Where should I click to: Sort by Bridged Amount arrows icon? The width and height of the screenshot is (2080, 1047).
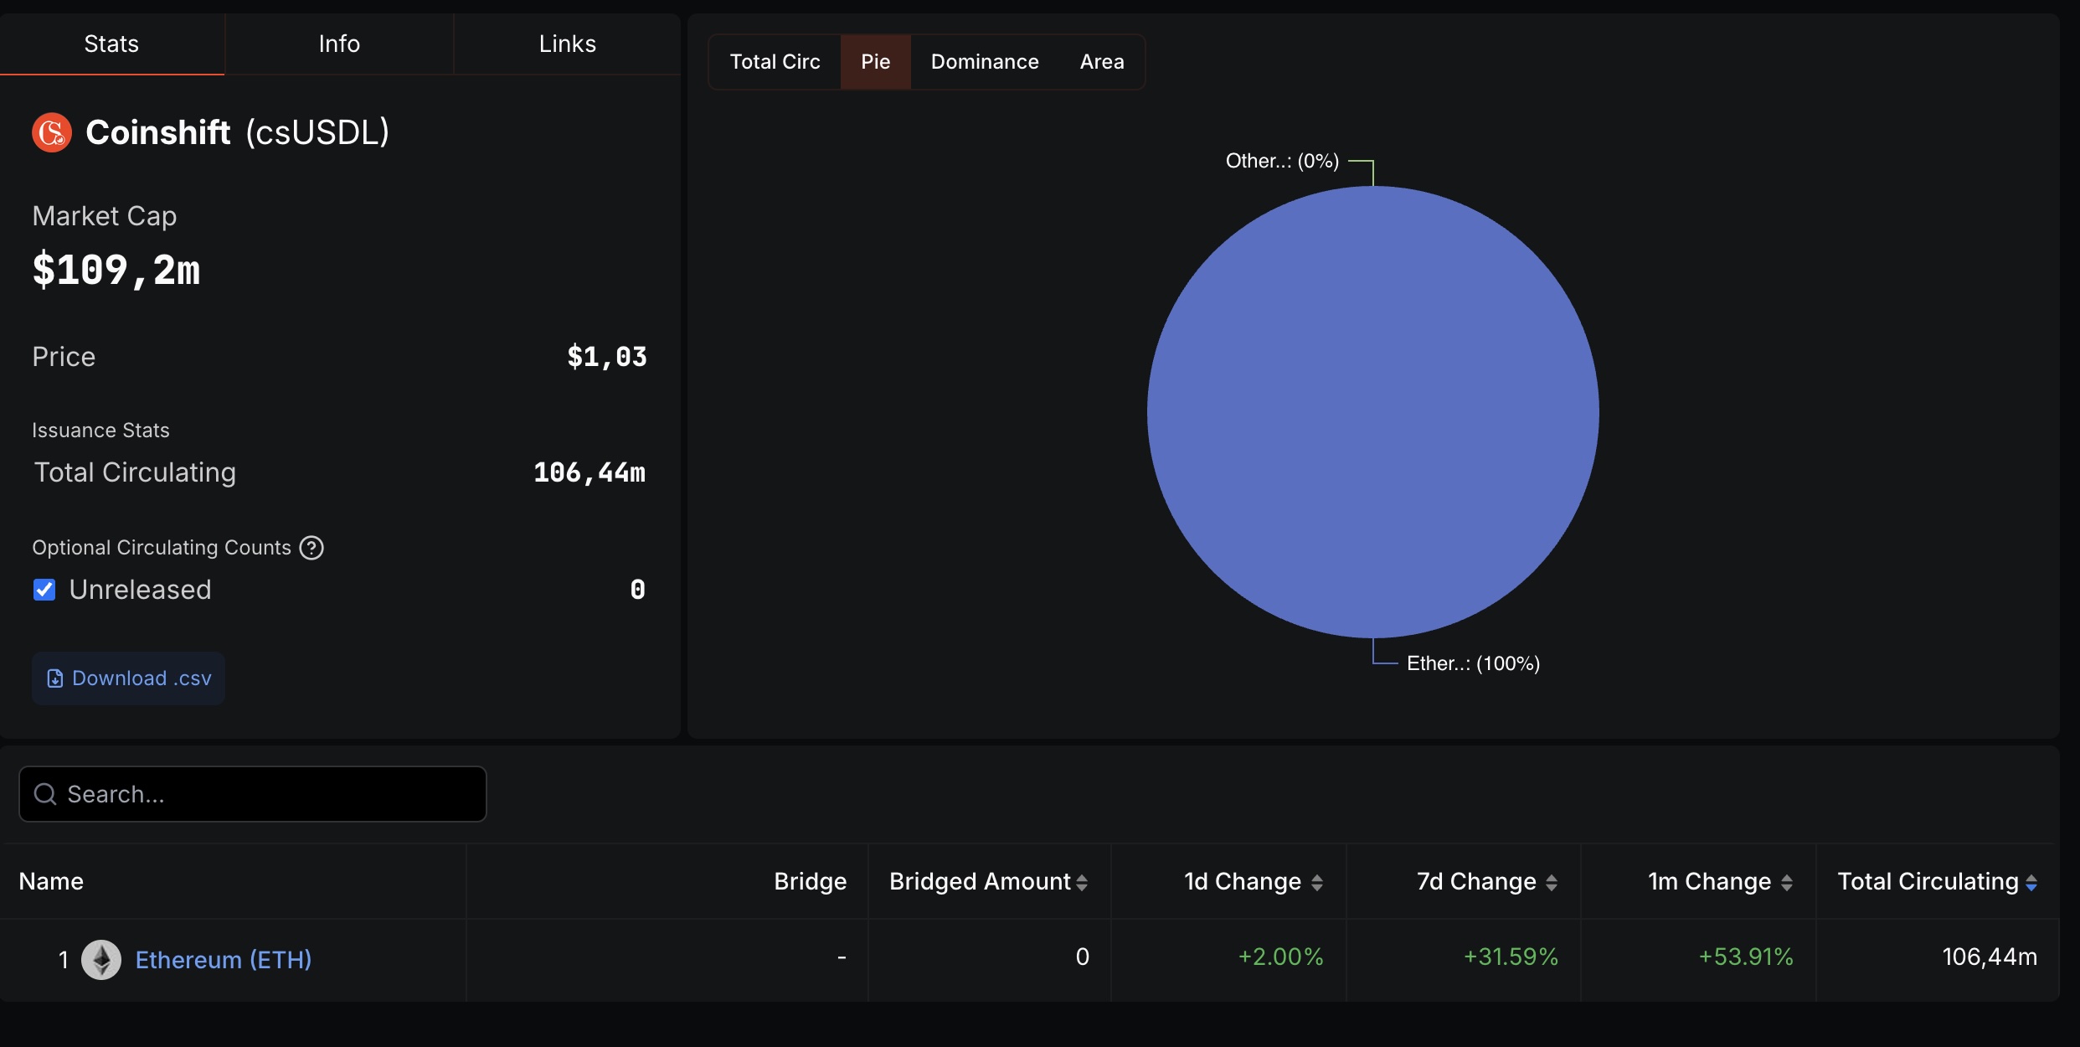coord(1082,882)
